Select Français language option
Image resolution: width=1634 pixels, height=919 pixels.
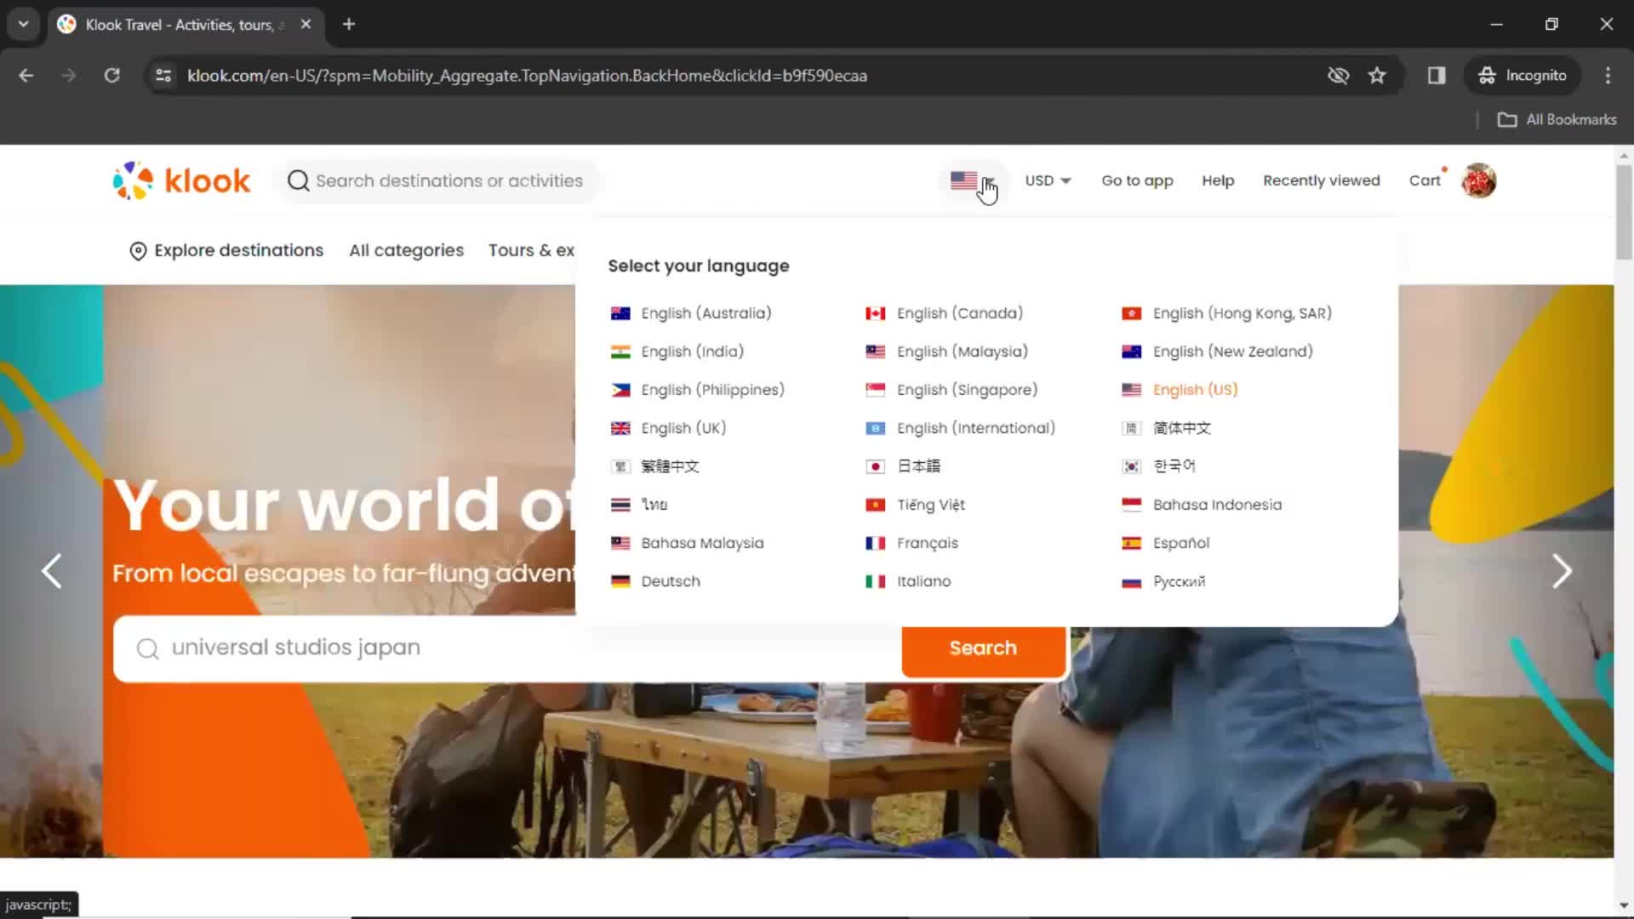[927, 543]
